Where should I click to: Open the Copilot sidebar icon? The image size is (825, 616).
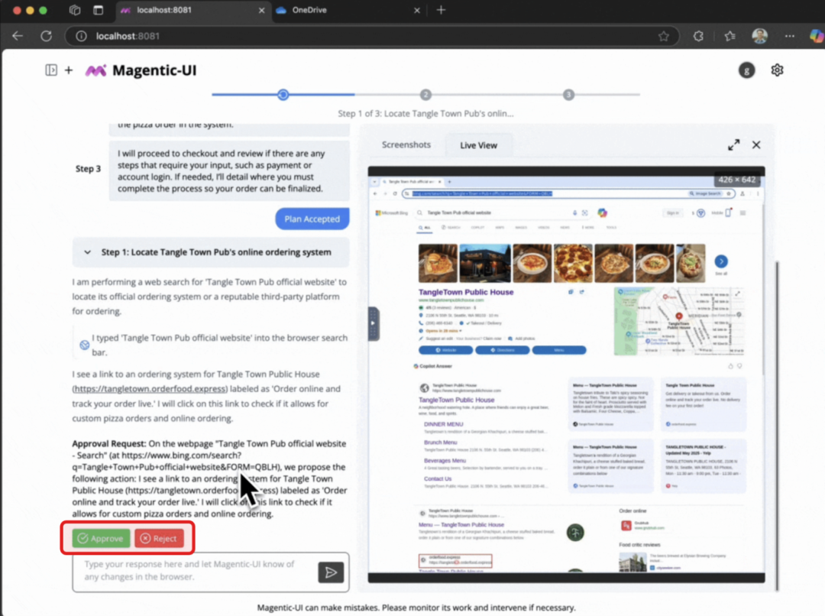816,36
